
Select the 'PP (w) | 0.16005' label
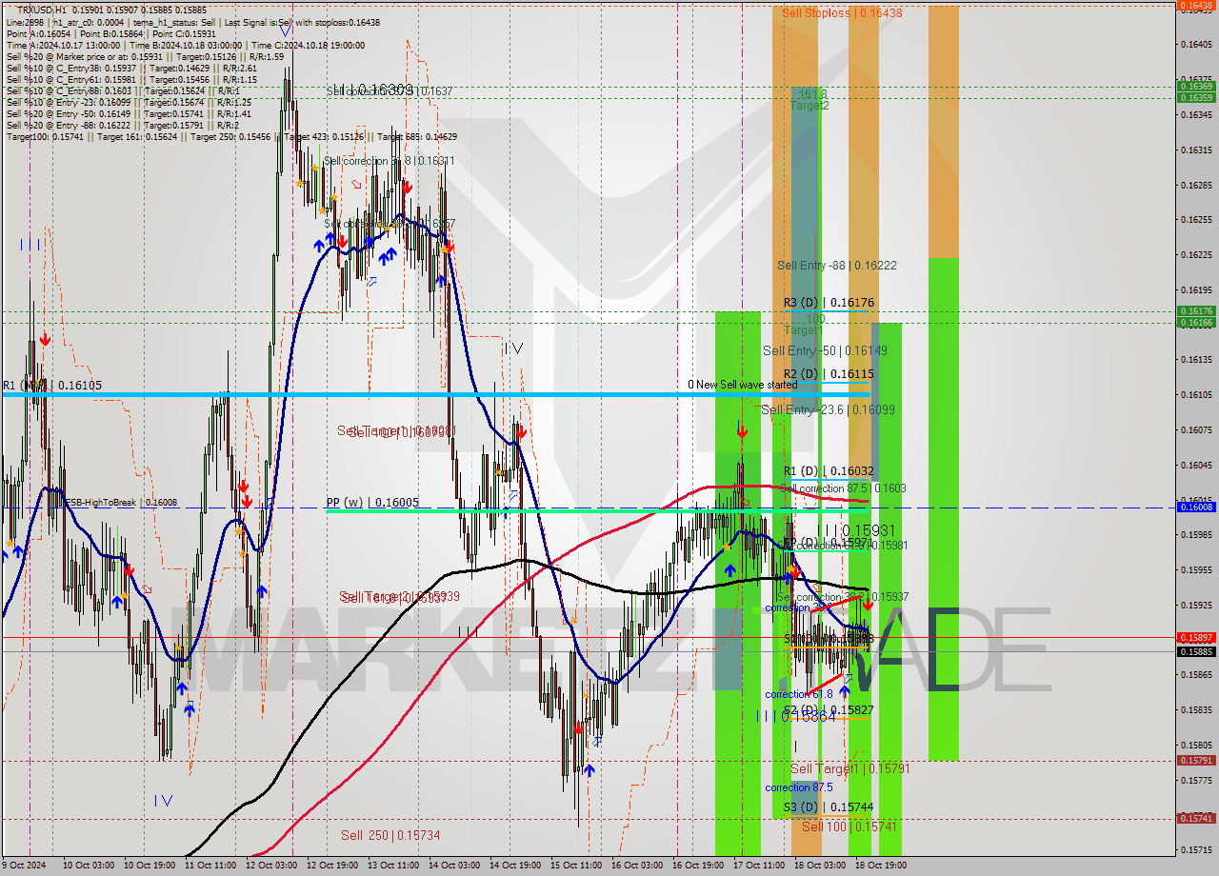tap(372, 502)
